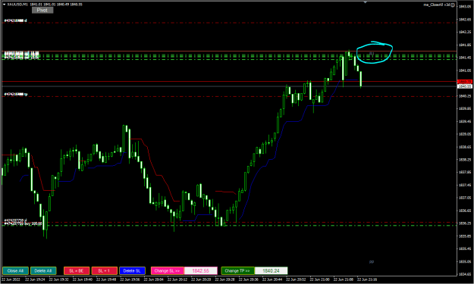Click the Delete All button

(x=43, y=270)
